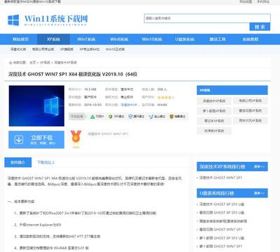Viewport: 280px width, 252px height.
Task: Click 萝卜家园XP系统 sidebar category button
Action: [214, 111]
